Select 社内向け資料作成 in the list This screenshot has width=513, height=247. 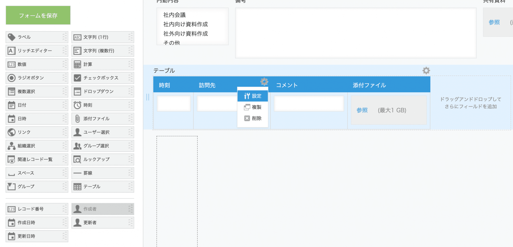[186, 24]
